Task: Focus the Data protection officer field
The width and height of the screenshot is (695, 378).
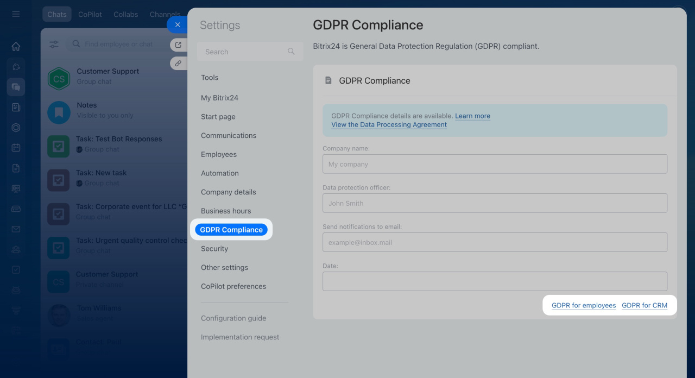Action: coord(495,203)
